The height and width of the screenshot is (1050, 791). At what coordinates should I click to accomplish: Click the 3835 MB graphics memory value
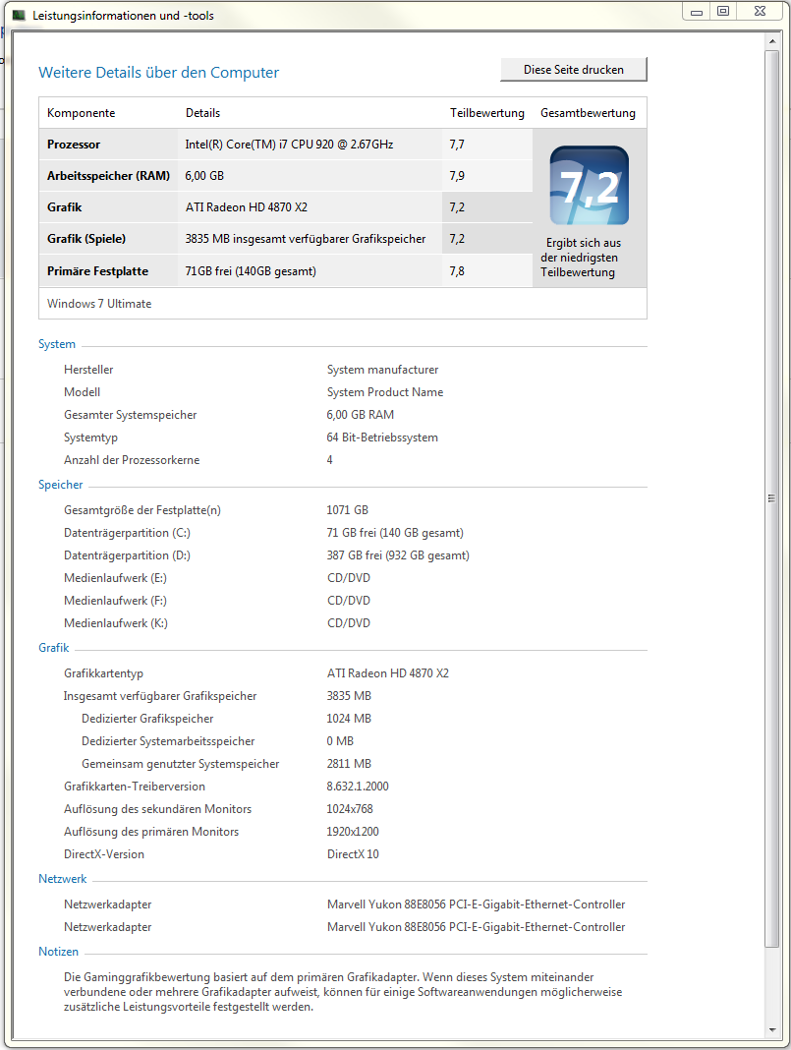tap(349, 696)
